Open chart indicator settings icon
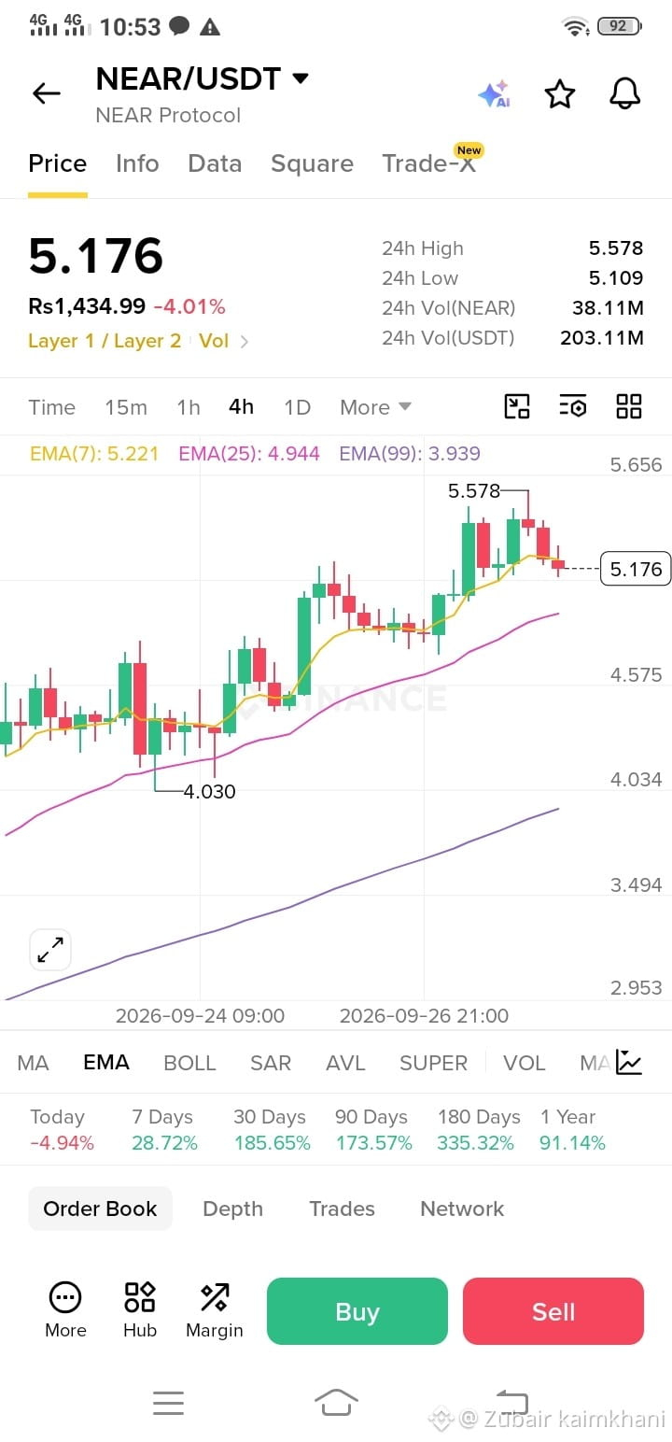672x1442 pixels. [x=572, y=406]
